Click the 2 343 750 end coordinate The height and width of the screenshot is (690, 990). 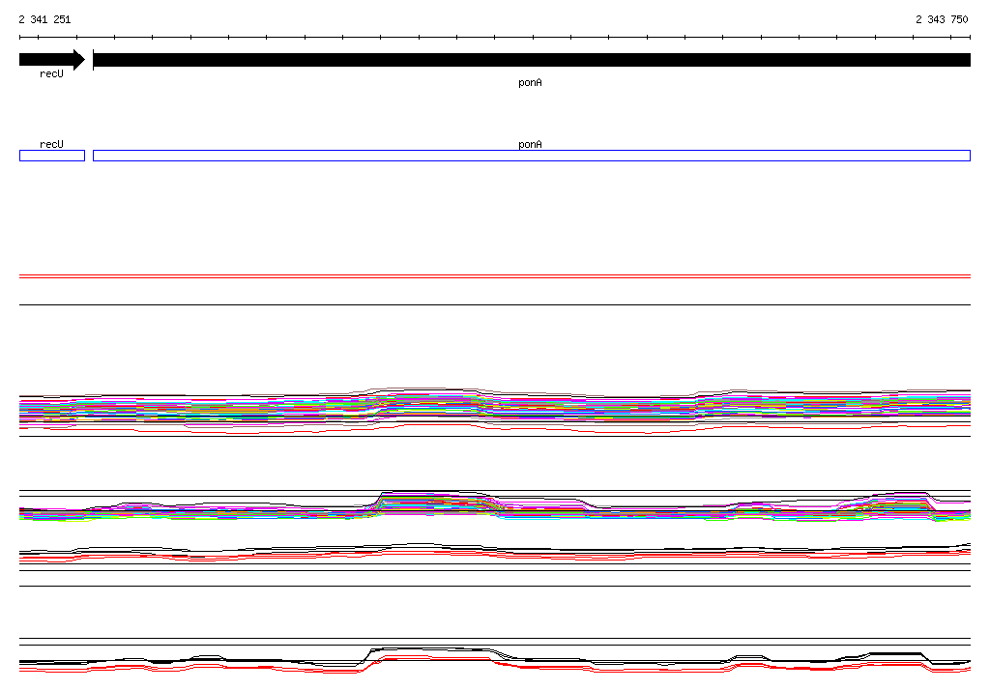click(x=942, y=19)
